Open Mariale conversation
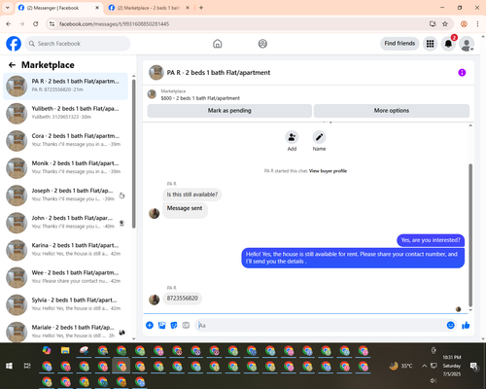This screenshot has height=389, width=486. coord(65,332)
